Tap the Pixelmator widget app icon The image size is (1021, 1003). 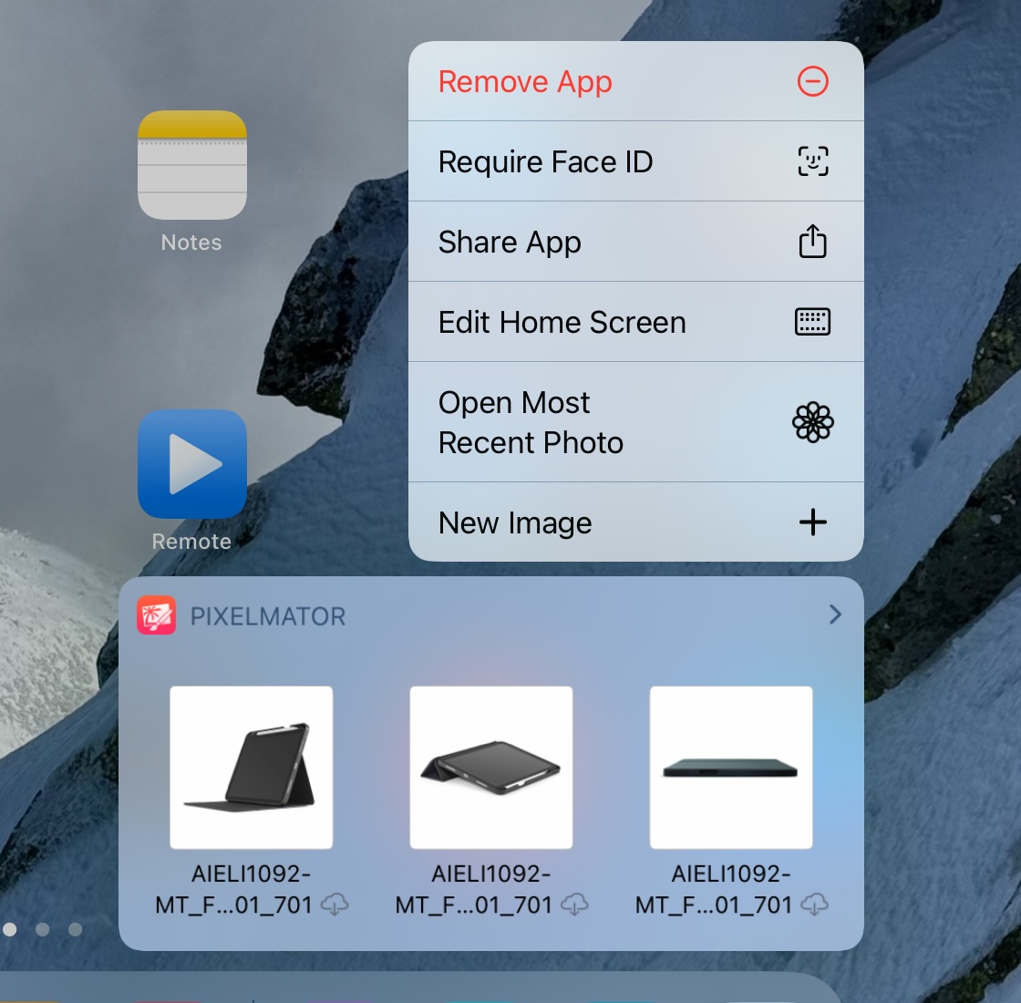156,615
